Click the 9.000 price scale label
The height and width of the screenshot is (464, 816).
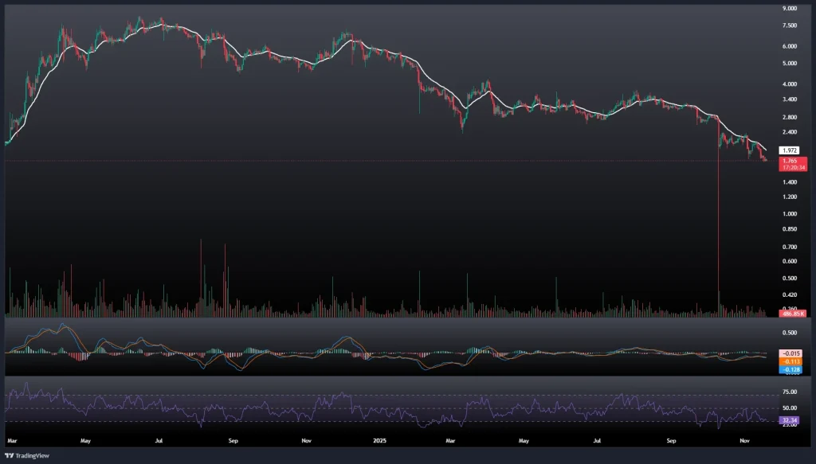[790, 9]
